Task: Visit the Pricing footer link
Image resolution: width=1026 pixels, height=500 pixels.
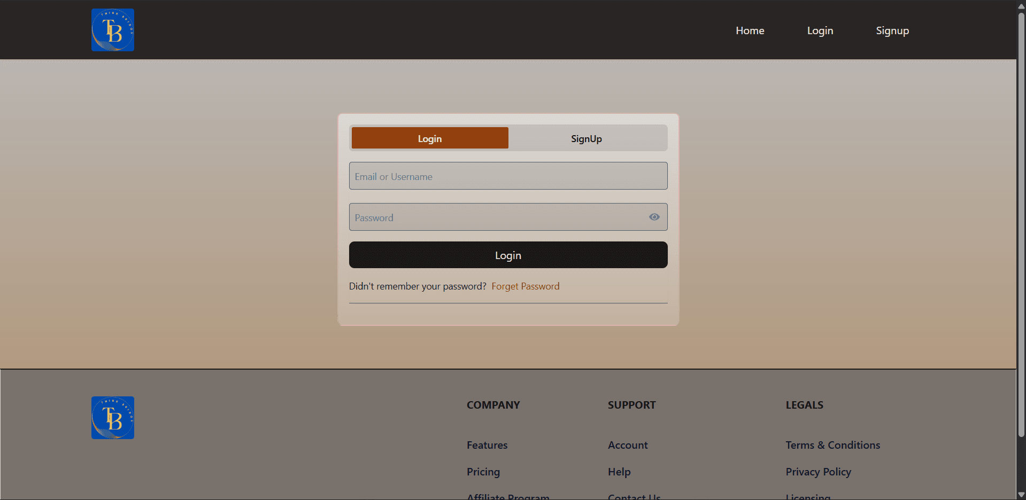Action: point(483,472)
